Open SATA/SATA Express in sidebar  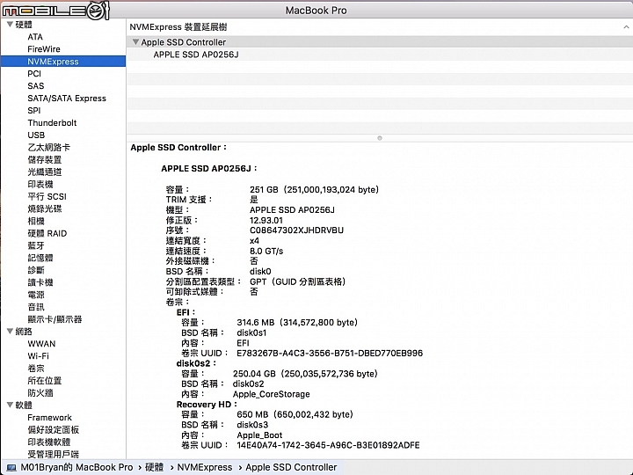click(x=67, y=99)
